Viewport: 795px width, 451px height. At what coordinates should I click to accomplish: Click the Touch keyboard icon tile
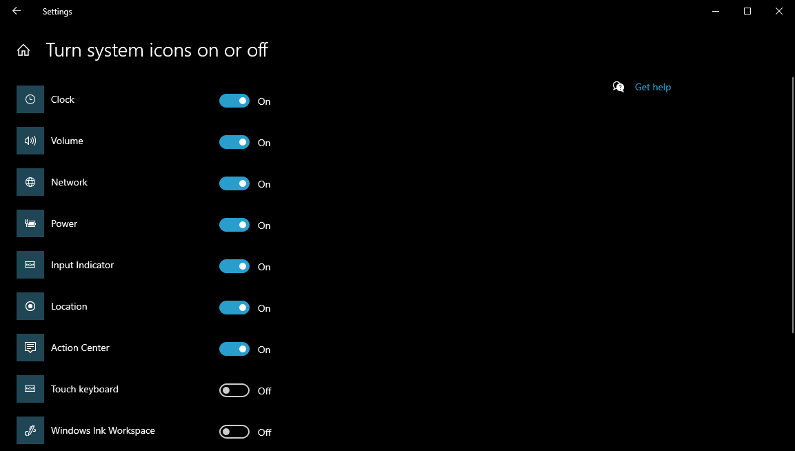[x=30, y=389]
